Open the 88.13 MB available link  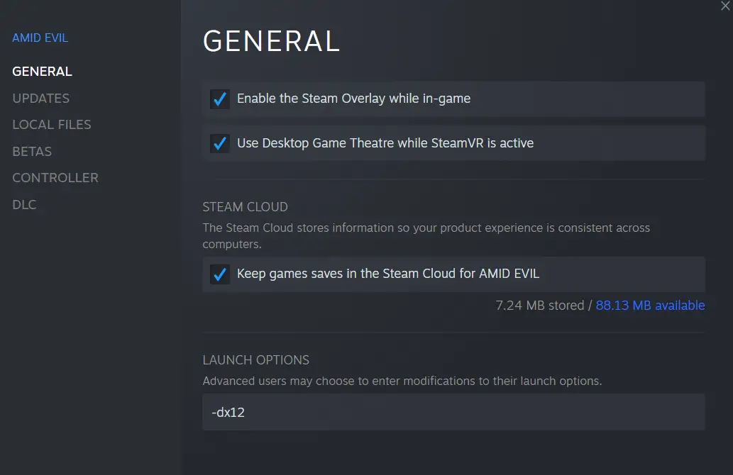650,306
